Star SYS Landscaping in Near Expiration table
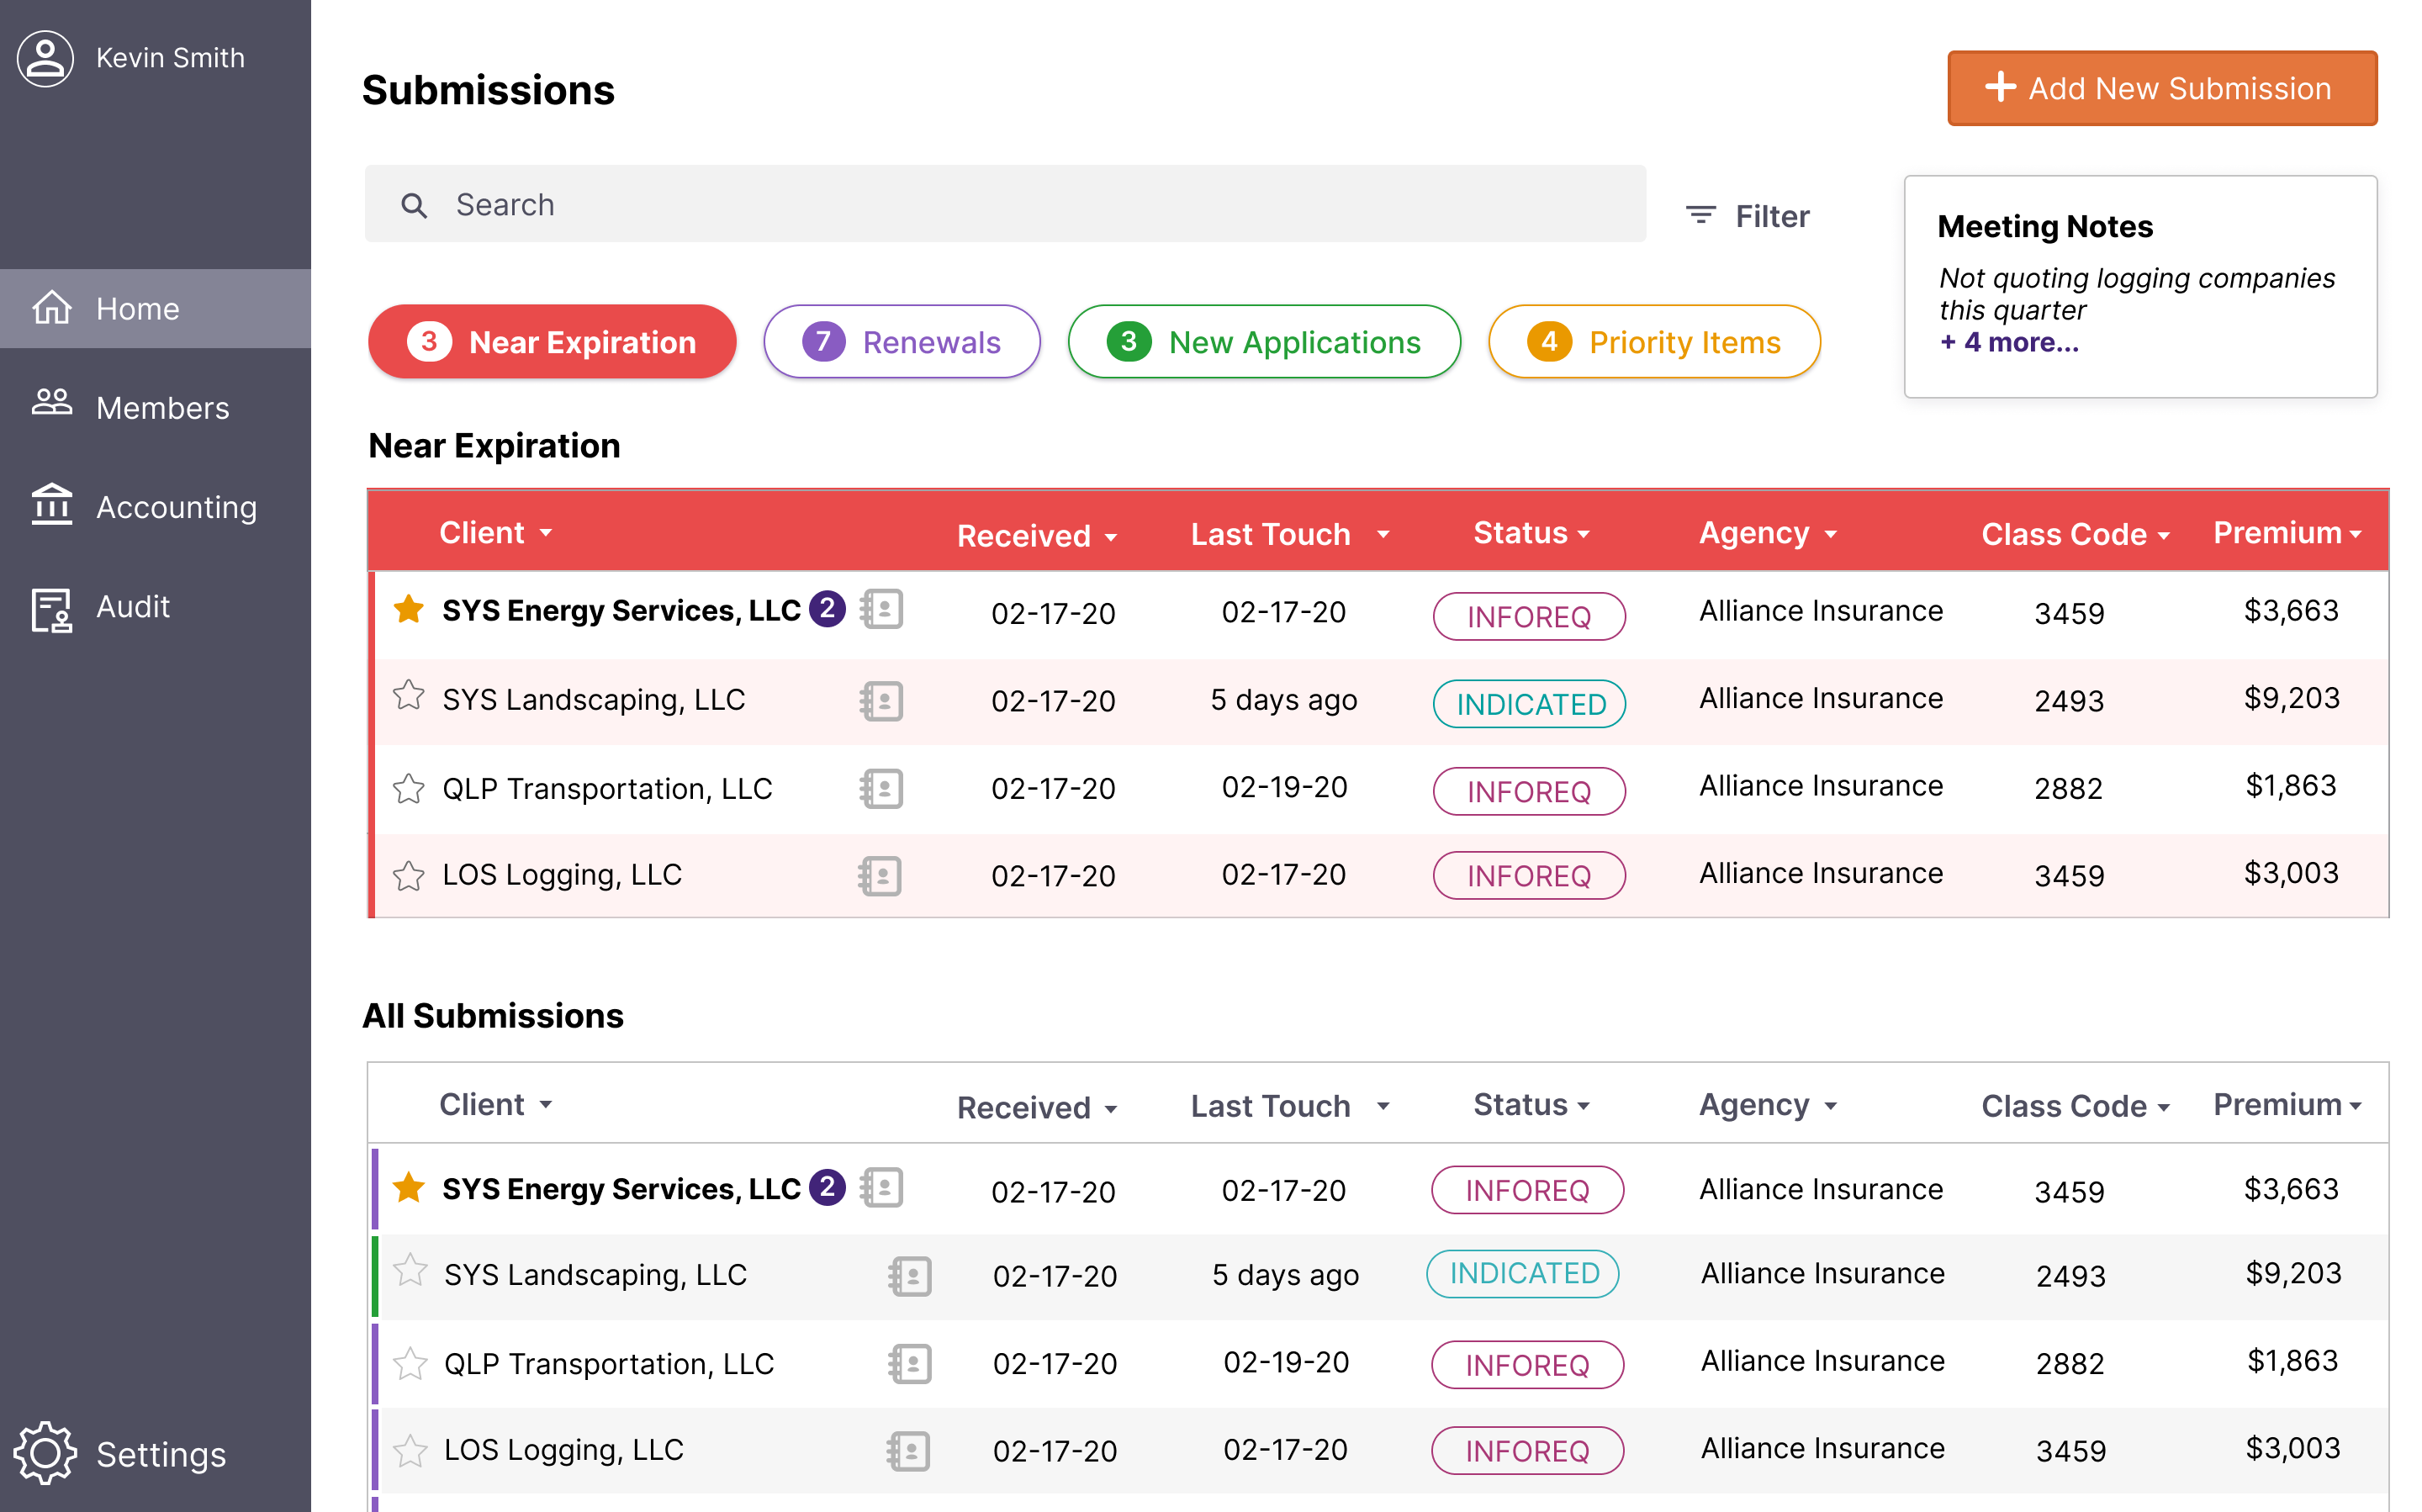The height and width of the screenshot is (1512, 2422). pyautogui.click(x=408, y=695)
